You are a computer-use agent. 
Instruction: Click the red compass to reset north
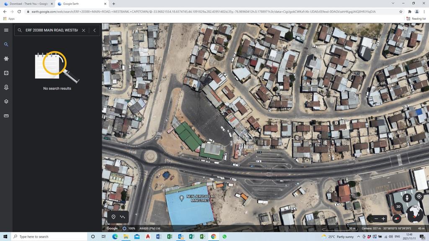(396, 218)
